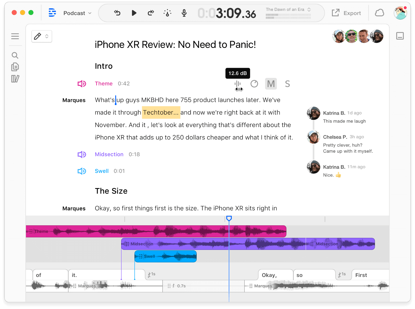Select the Midsection track label

tap(109, 154)
